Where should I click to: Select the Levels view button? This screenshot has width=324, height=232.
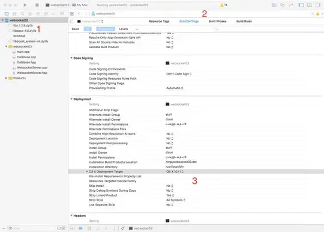[x=124, y=29]
